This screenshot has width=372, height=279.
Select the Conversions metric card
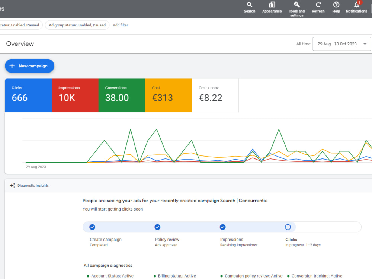(x=122, y=95)
